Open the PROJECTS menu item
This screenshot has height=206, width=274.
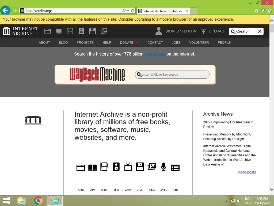(85, 43)
